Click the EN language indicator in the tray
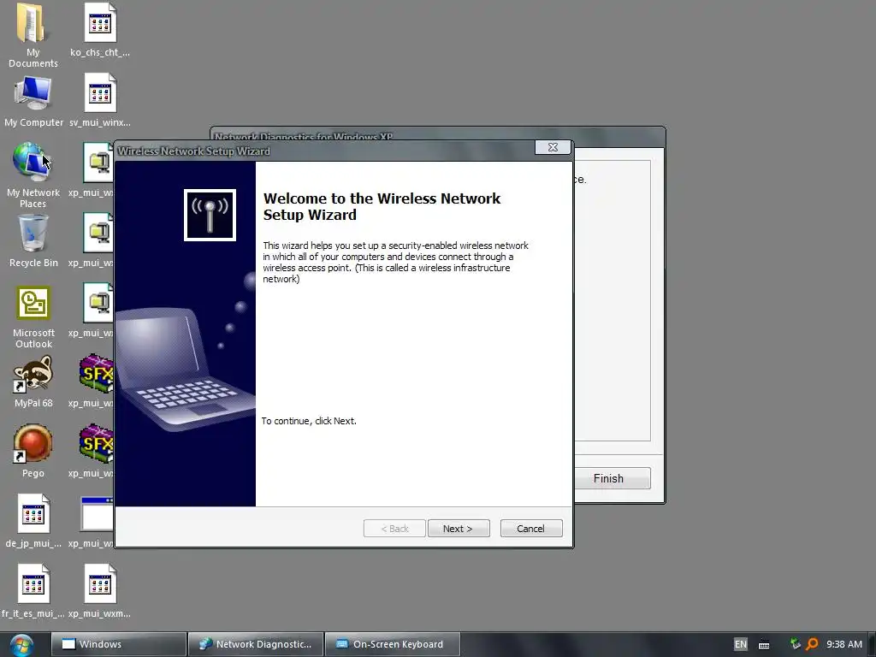The image size is (876, 657). (740, 644)
